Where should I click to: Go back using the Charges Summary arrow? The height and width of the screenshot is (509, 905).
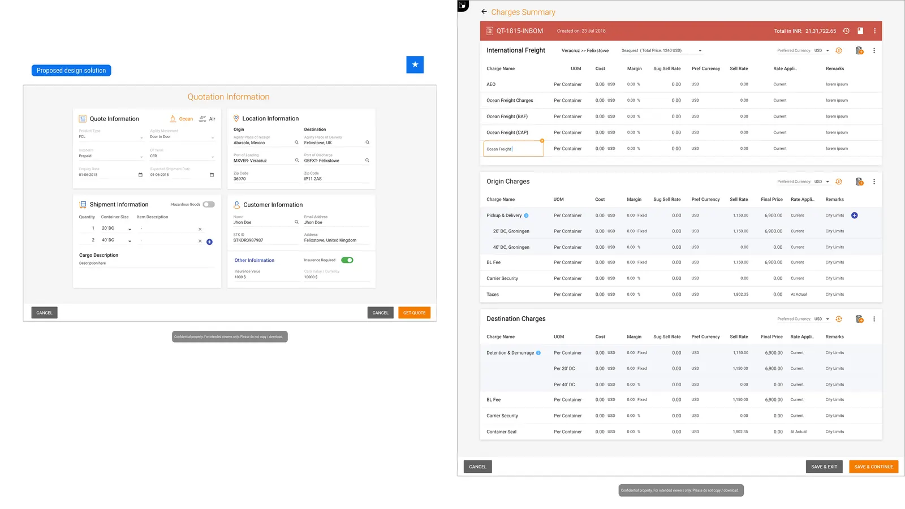(x=484, y=12)
